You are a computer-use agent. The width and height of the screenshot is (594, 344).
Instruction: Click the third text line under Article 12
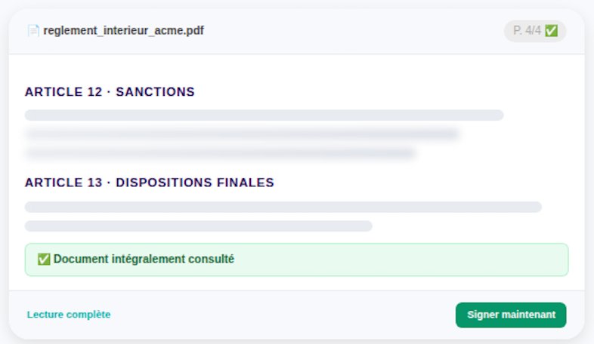pyautogui.click(x=220, y=153)
